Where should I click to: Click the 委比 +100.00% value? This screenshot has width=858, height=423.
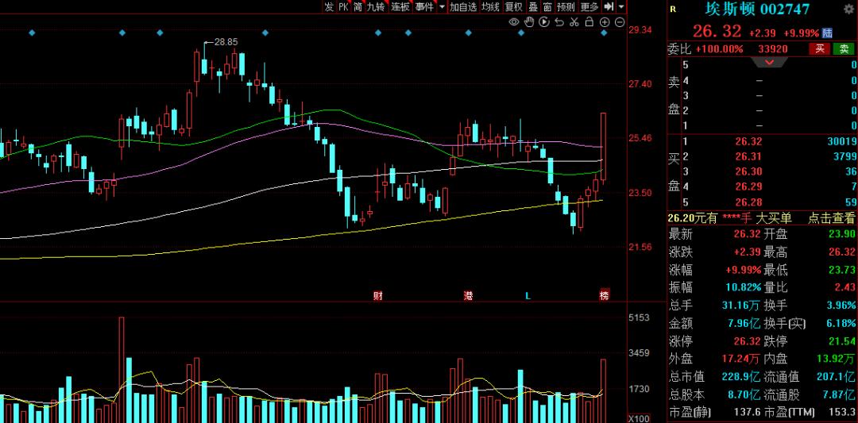[x=720, y=49]
